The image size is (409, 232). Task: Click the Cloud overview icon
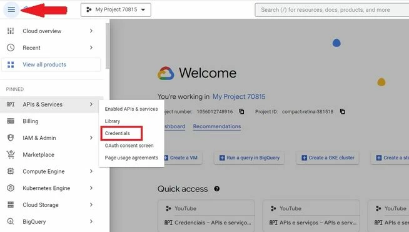click(x=11, y=31)
